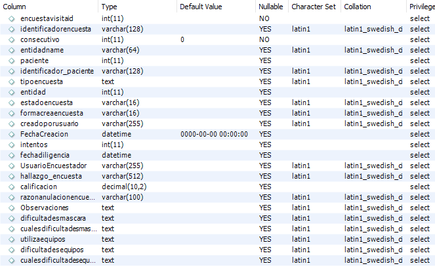The height and width of the screenshot is (268, 435).
Task: Click the 0000-00-00 00:00:00 default value
Action: pos(214,134)
